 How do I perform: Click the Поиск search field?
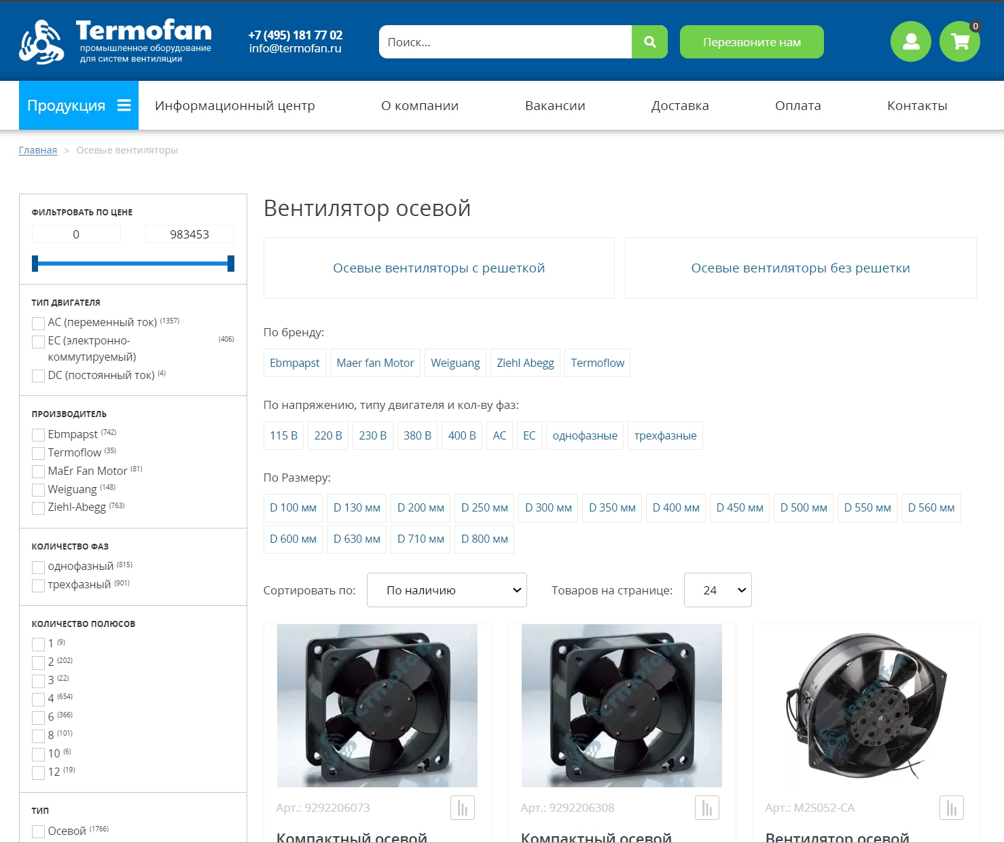point(505,42)
